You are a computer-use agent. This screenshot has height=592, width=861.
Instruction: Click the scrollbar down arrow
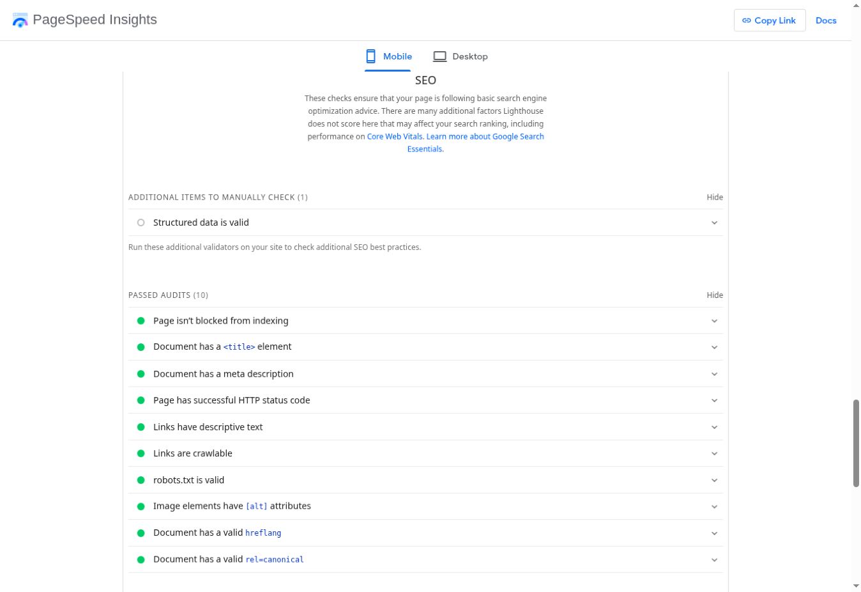(856, 586)
